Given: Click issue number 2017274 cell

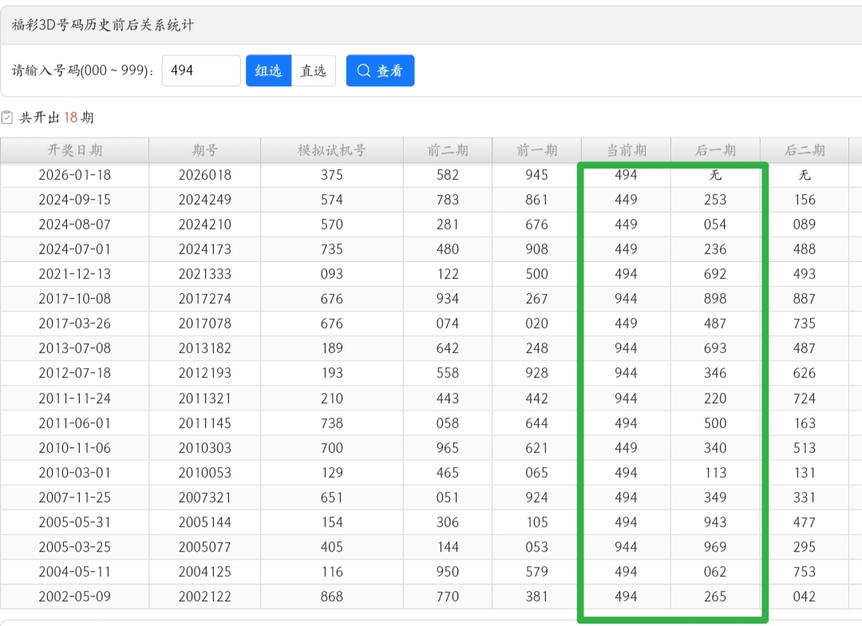Looking at the screenshot, I should click(x=204, y=299).
